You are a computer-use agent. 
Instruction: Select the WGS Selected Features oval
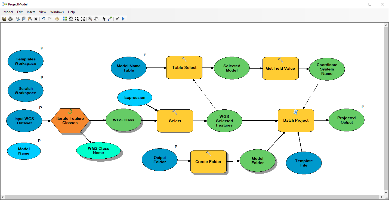pyautogui.click(x=224, y=121)
